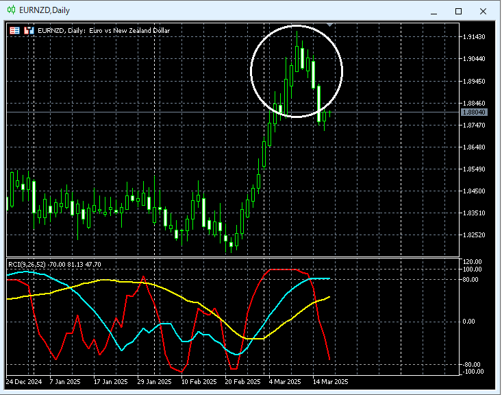Select the 1.88460 price scale value

(x=474, y=104)
